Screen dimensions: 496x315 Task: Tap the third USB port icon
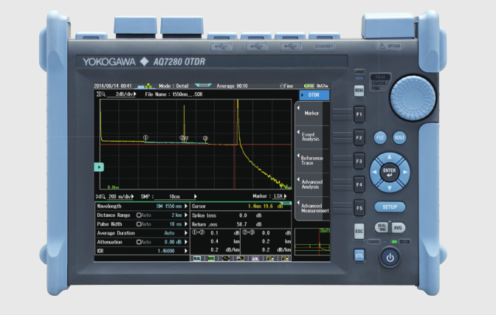290,46
